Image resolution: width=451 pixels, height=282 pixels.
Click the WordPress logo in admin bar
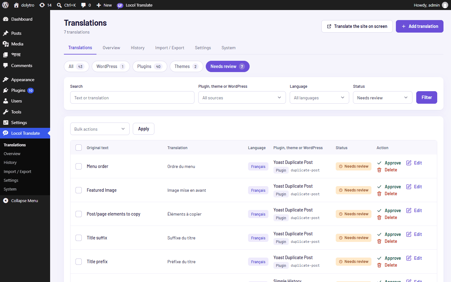[x=5, y=5]
